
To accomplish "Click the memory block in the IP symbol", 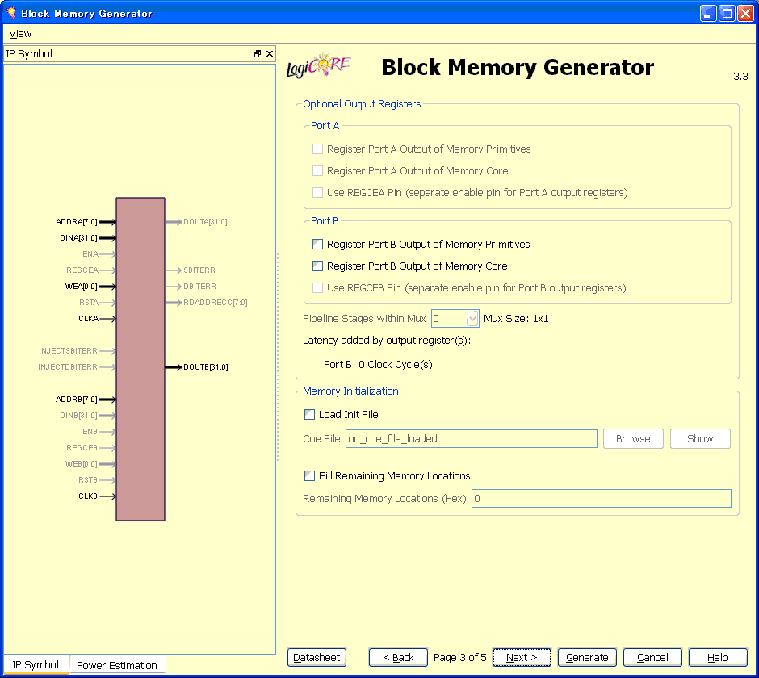I will click(140, 359).
